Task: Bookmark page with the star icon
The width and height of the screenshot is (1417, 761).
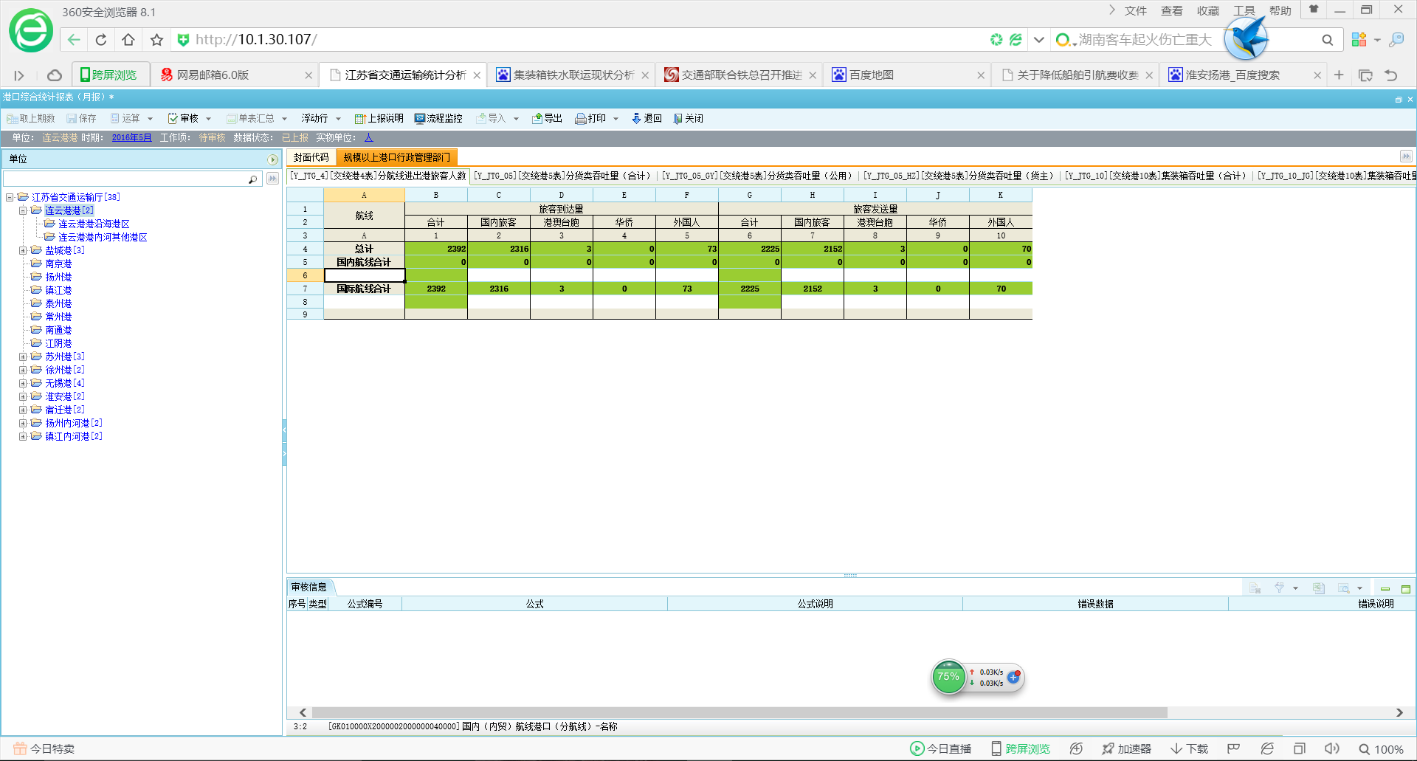Action: [156, 40]
